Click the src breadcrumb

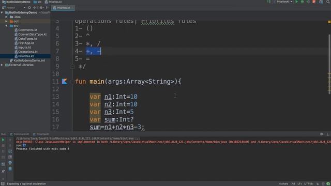click(38, 2)
